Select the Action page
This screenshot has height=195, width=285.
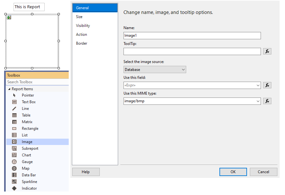[x=95, y=35]
